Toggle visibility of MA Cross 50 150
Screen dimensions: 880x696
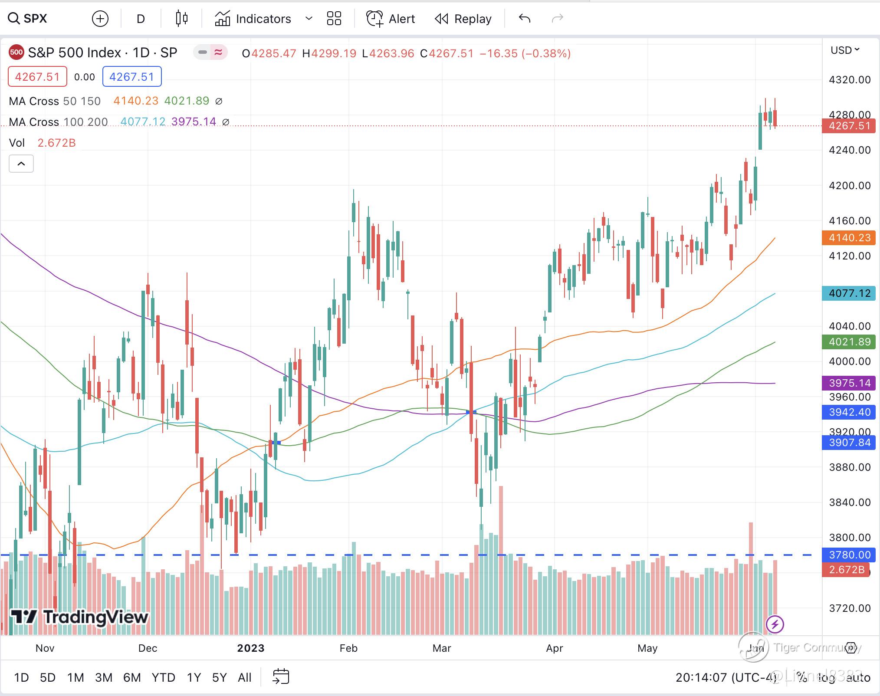click(219, 101)
